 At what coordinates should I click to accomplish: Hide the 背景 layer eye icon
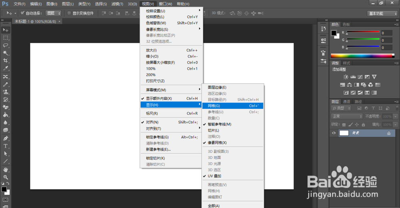click(x=334, y=133)
